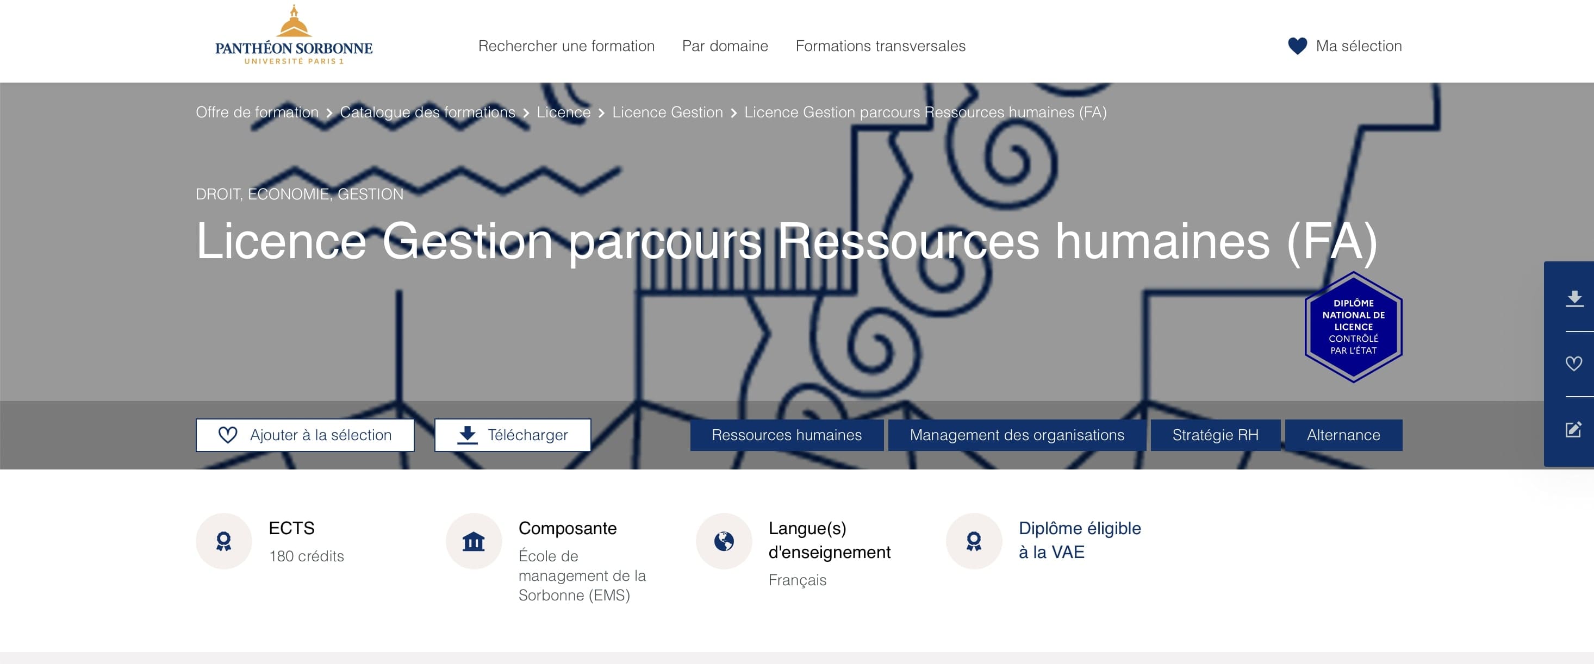Open the Licence breadcrumb link
1594x664 pixels.
pos(563,112)
